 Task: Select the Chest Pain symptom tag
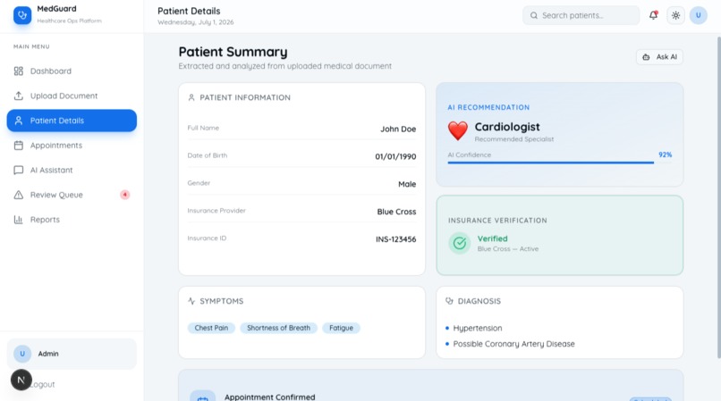[211, 328]
